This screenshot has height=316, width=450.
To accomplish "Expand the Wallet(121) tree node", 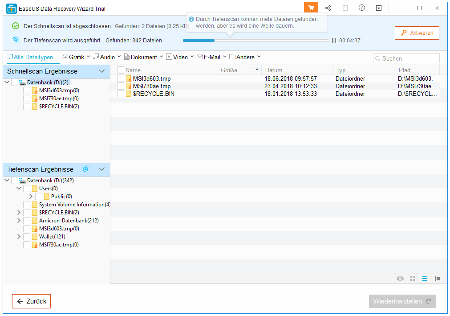I will [19, 237].
